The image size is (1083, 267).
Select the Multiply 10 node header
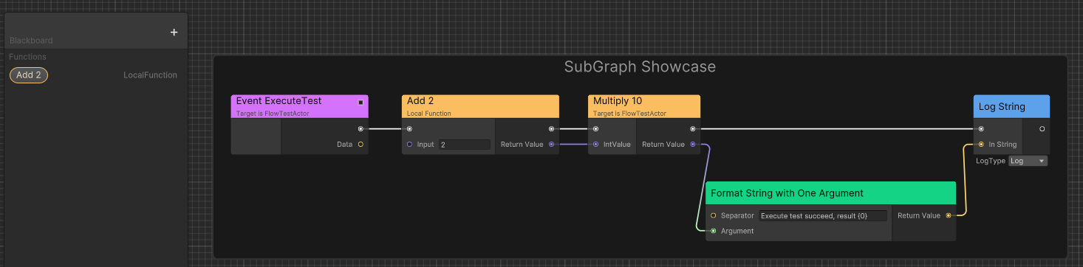tap(644, 106)
